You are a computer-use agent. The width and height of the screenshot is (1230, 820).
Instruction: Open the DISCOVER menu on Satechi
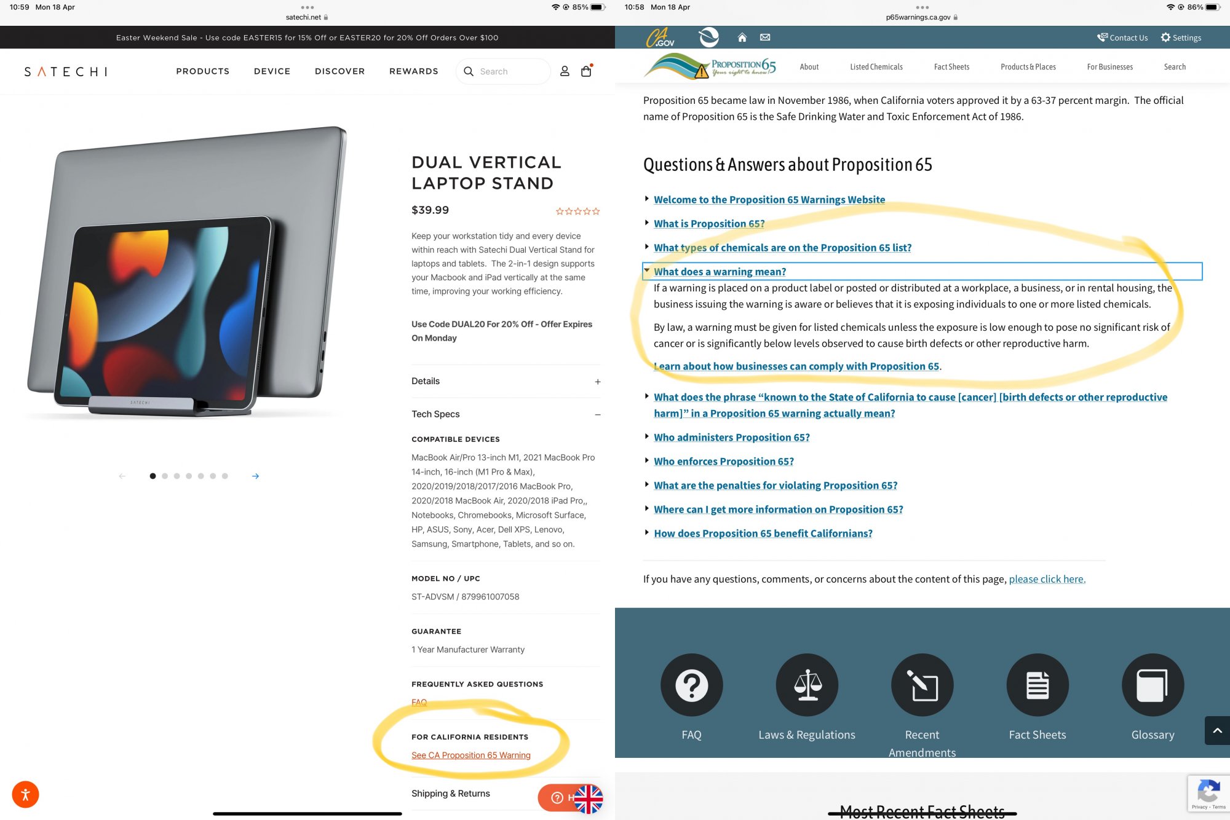pos(339,71)
